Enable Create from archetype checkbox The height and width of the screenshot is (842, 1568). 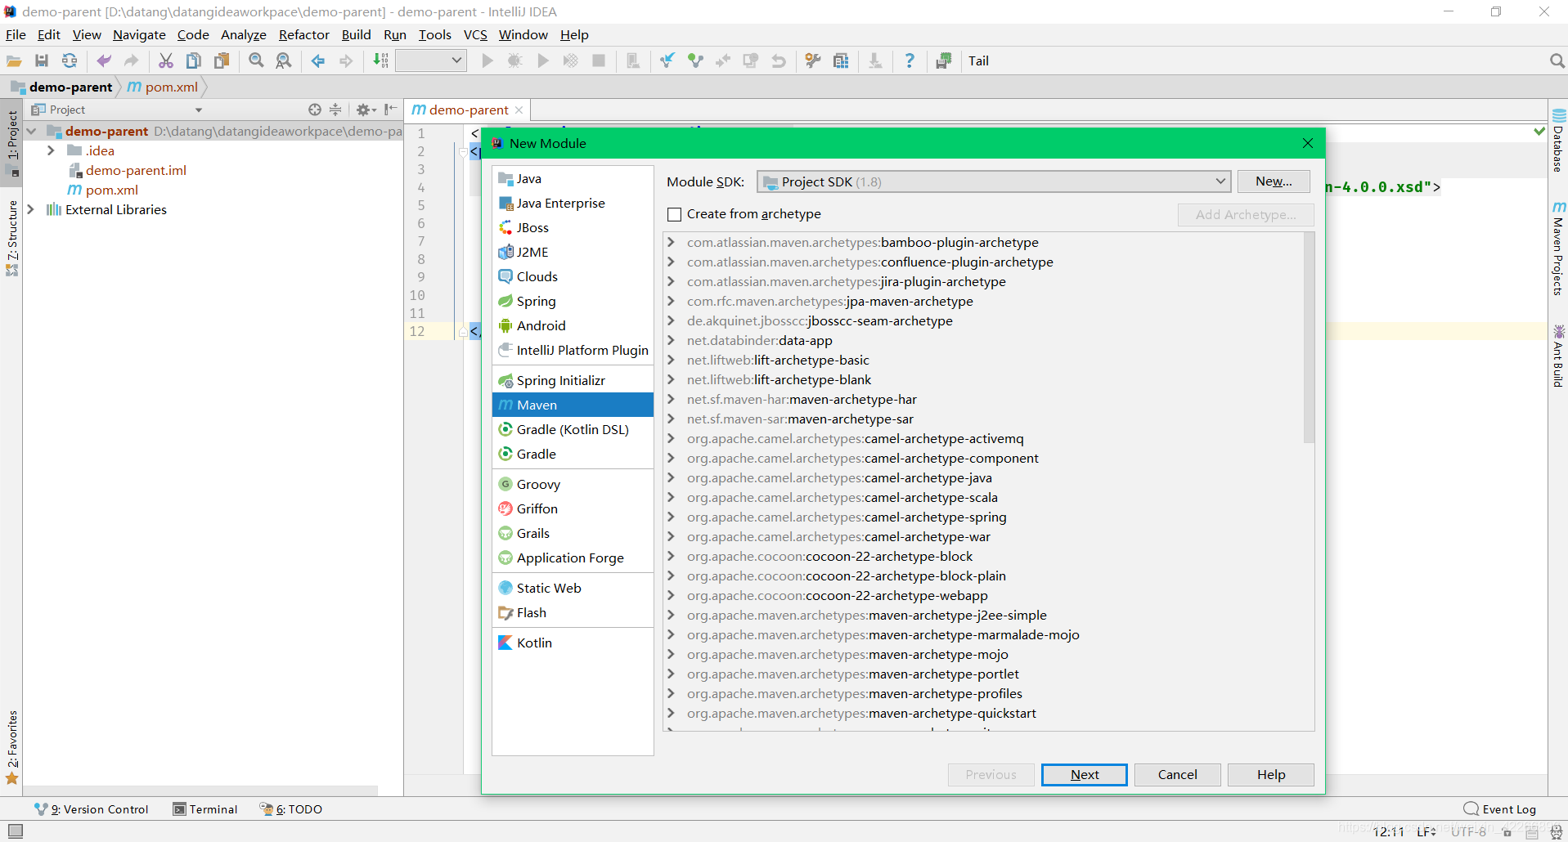click(675, 214)
